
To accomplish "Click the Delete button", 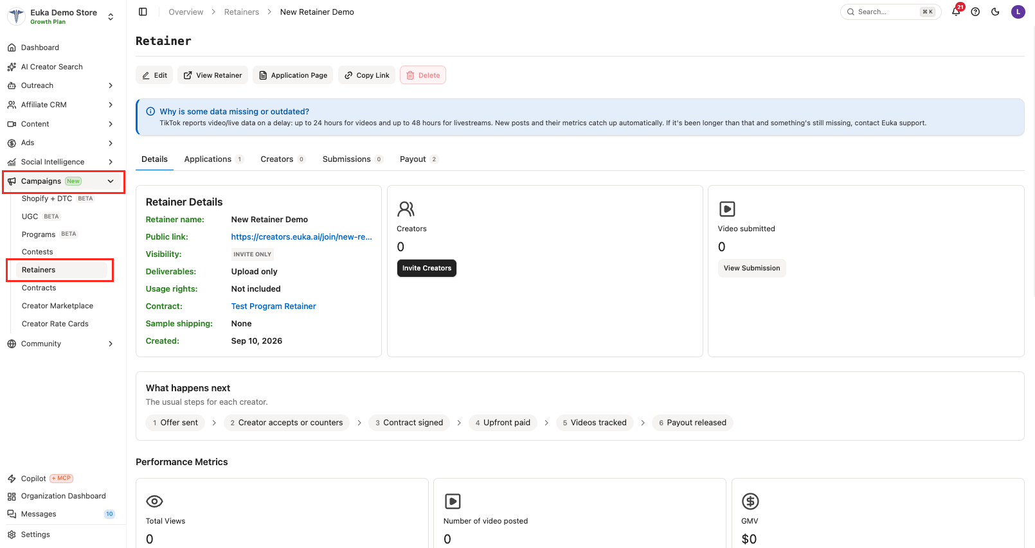I will [423, 75].
